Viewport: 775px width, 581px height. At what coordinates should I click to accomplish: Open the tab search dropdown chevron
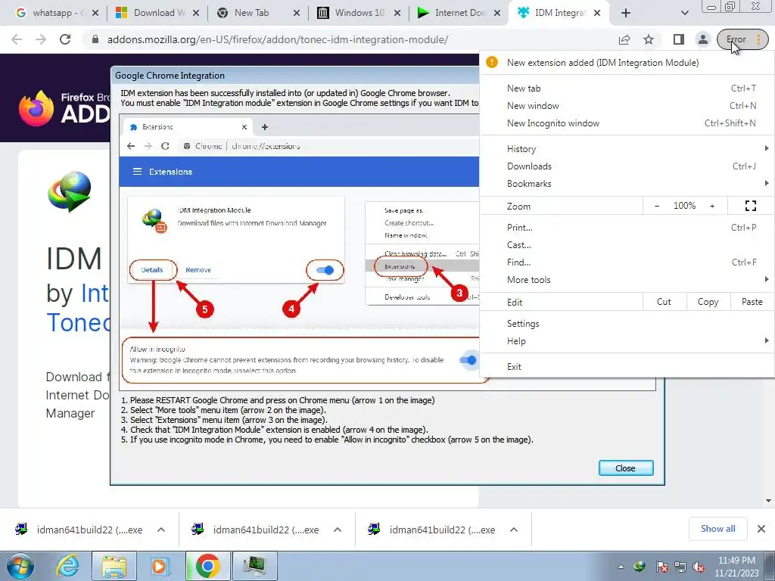[684, 14]
